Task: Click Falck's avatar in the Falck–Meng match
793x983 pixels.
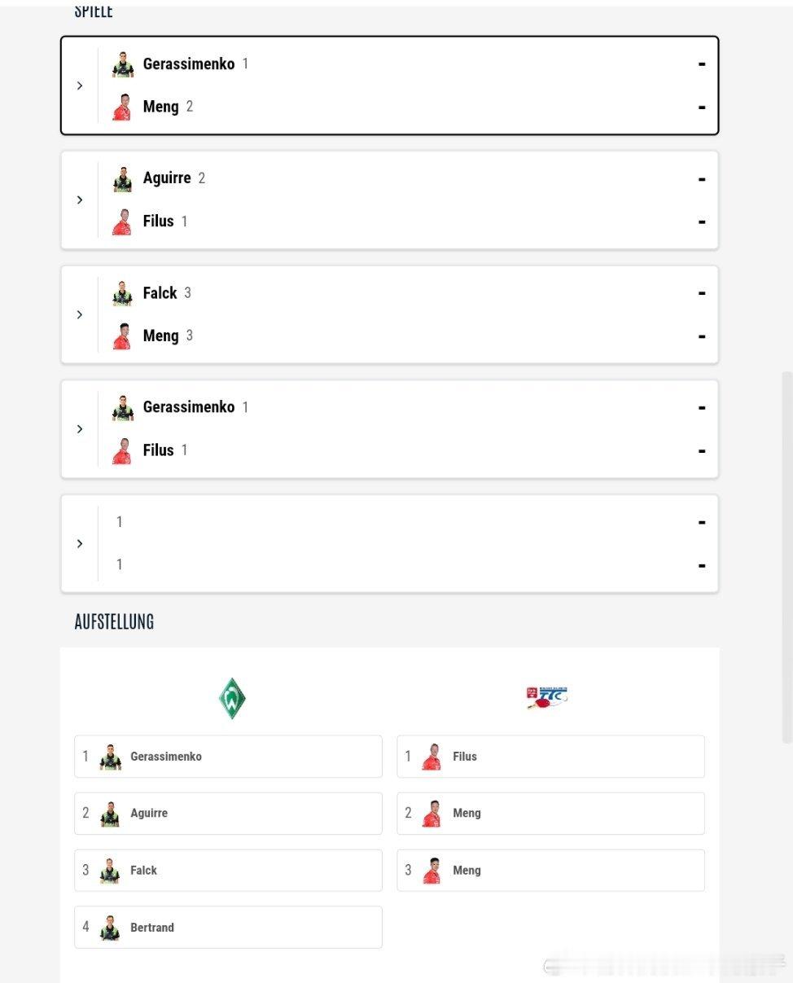Action: tap(122, 293)
